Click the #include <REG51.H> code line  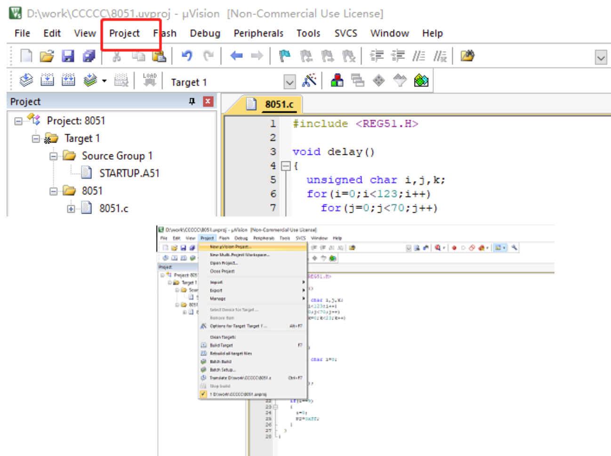pyautogui.click(x=355, y=124)
